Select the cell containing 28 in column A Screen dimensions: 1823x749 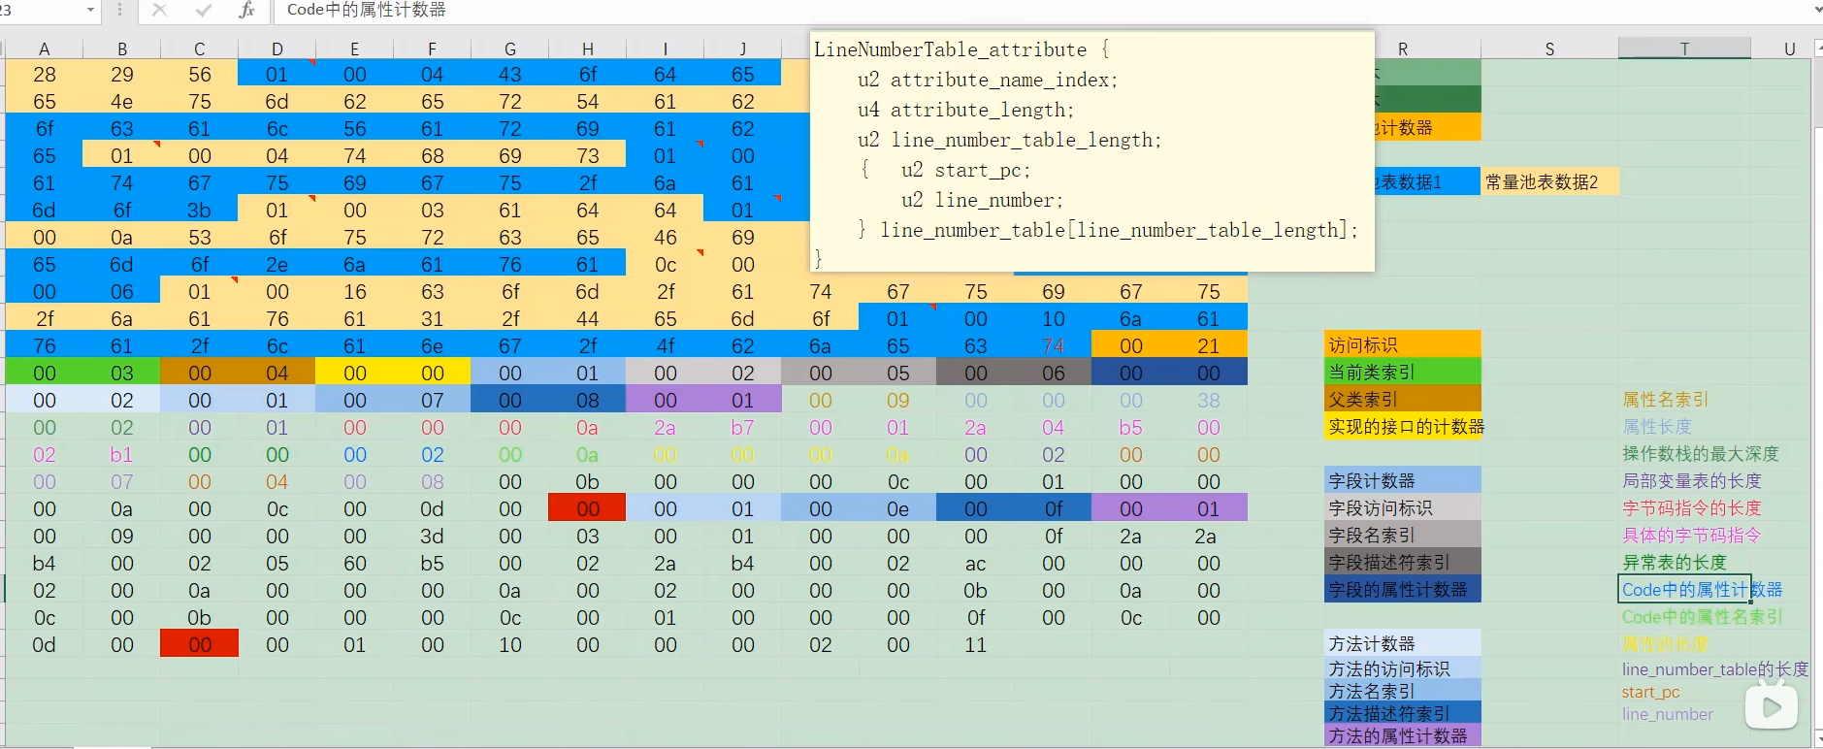44,74
